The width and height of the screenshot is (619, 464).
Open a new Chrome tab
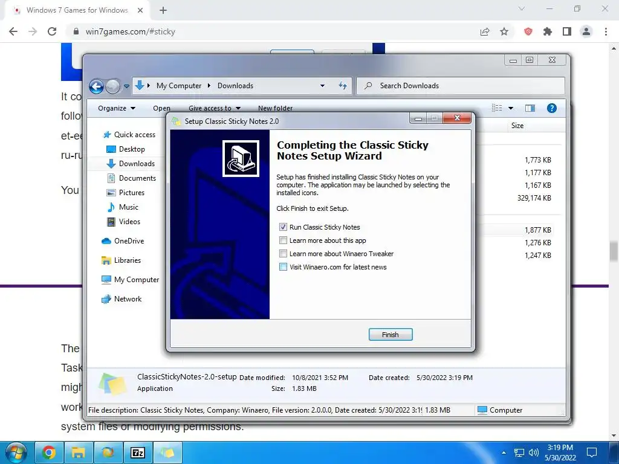click(x=163, y=10)
